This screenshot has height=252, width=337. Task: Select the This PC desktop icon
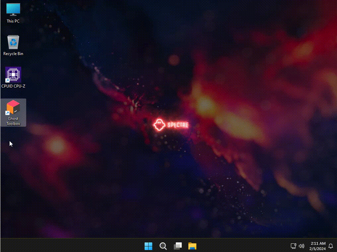[13, 13]
